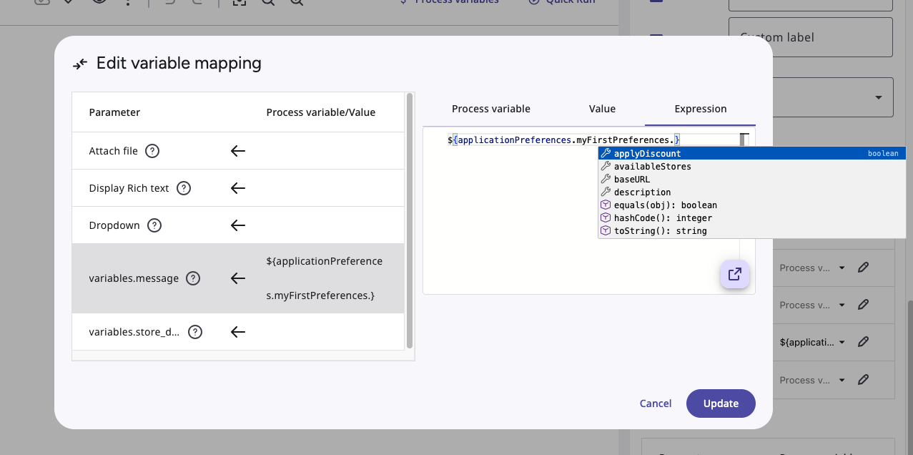Click the pencil icon beside the ${applicati… value
The image size is (913, 455).
coord(863,342)
